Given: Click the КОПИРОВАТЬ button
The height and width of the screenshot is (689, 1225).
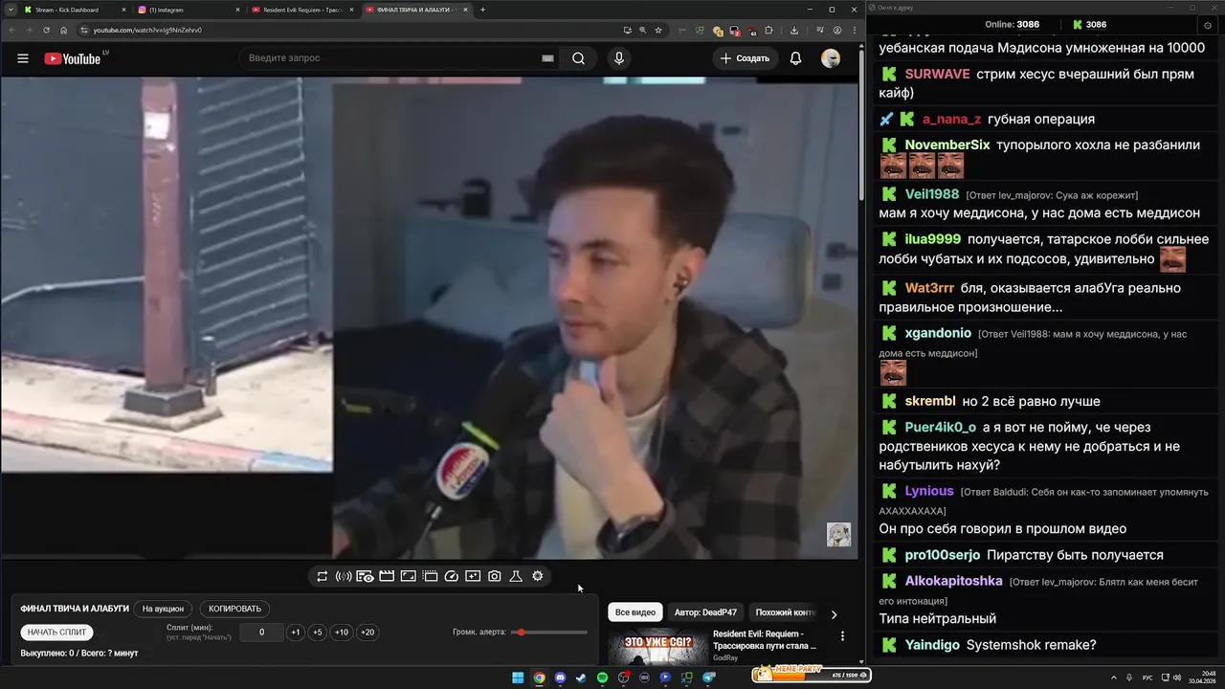Looking at the screenshot, I should click(234, 609).
